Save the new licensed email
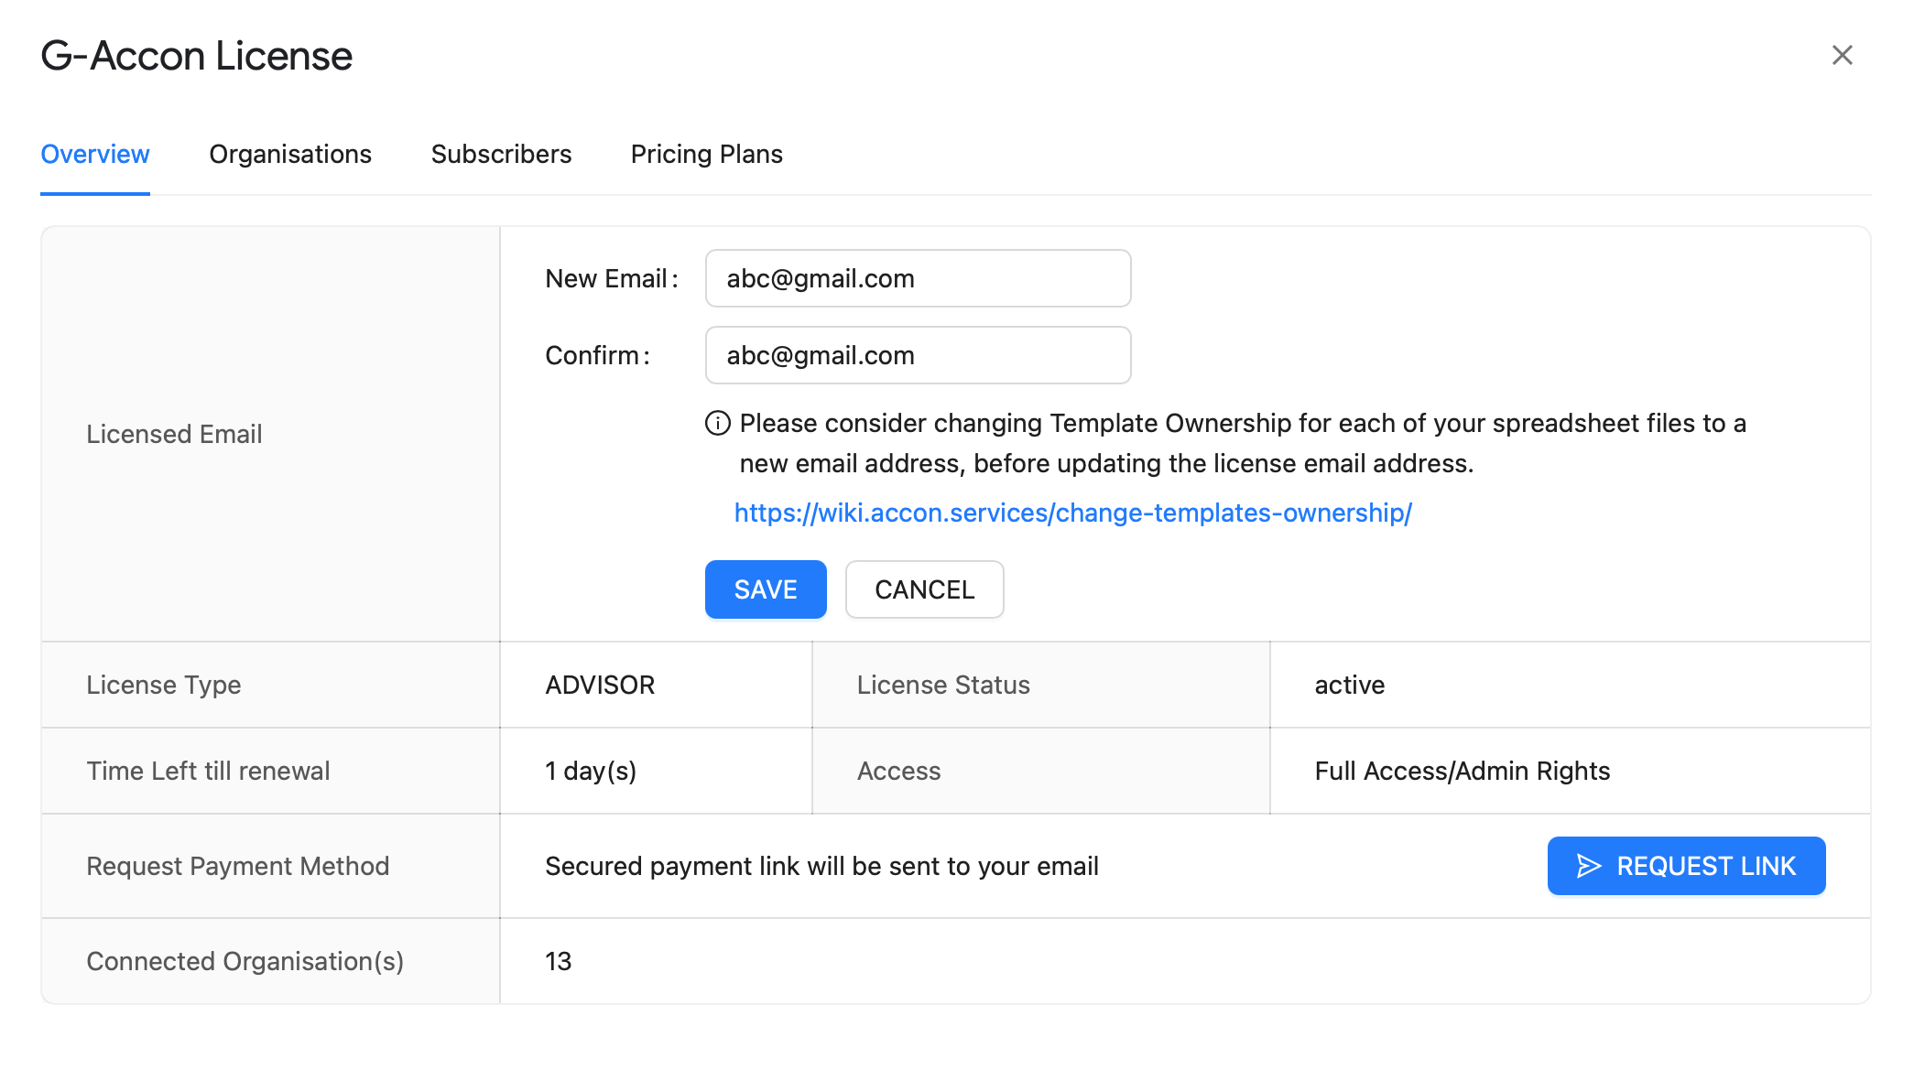Screen dimensions: 1914x1091 (766, 589)
